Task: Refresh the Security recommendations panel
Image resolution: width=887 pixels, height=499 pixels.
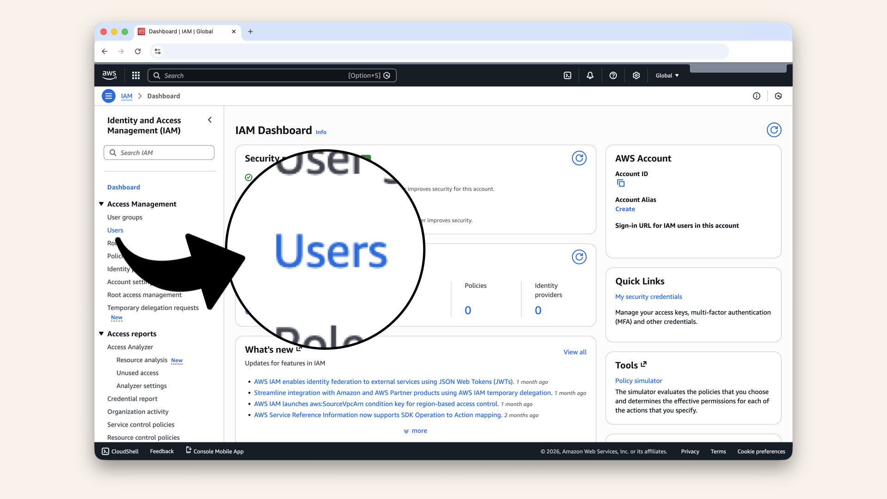Action: coord(579,158)
